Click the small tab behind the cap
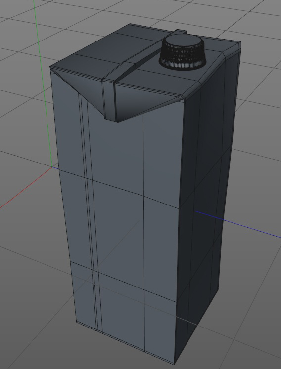 (182, 32)
